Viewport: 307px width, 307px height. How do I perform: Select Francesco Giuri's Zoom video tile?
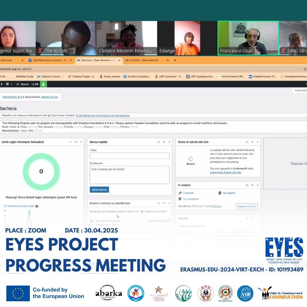click(248, 38)
